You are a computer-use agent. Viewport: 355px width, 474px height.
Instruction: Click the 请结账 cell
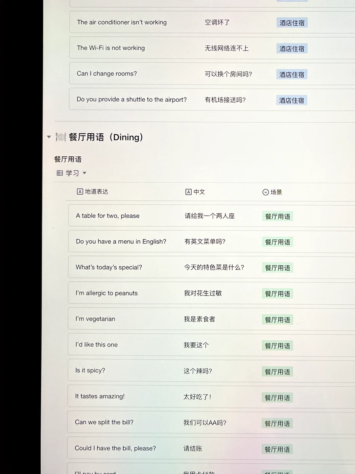tap(192, 448)
